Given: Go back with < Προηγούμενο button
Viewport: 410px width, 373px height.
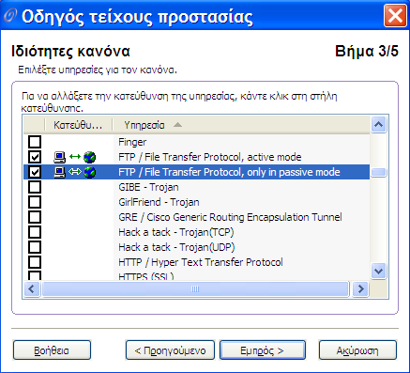Looking at the screenshot, I should coord(170,350).
